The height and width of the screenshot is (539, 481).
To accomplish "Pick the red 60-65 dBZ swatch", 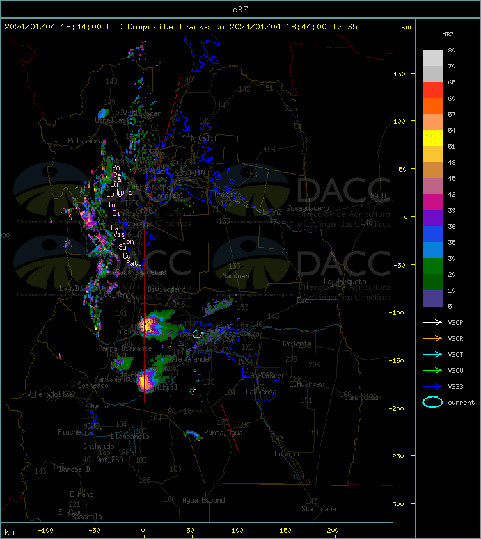I will [x=432, y=90].
